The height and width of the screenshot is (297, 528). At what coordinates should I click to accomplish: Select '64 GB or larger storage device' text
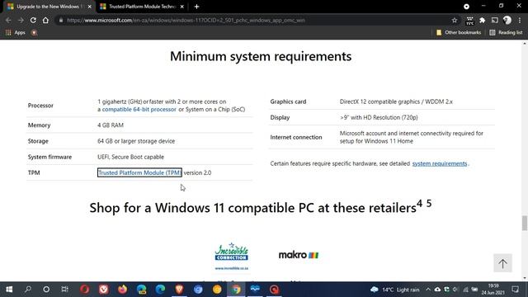(136, 141)
